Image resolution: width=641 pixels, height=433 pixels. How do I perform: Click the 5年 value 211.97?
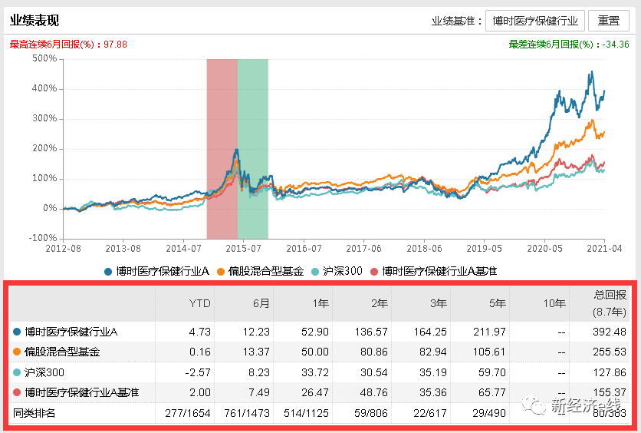489,332
